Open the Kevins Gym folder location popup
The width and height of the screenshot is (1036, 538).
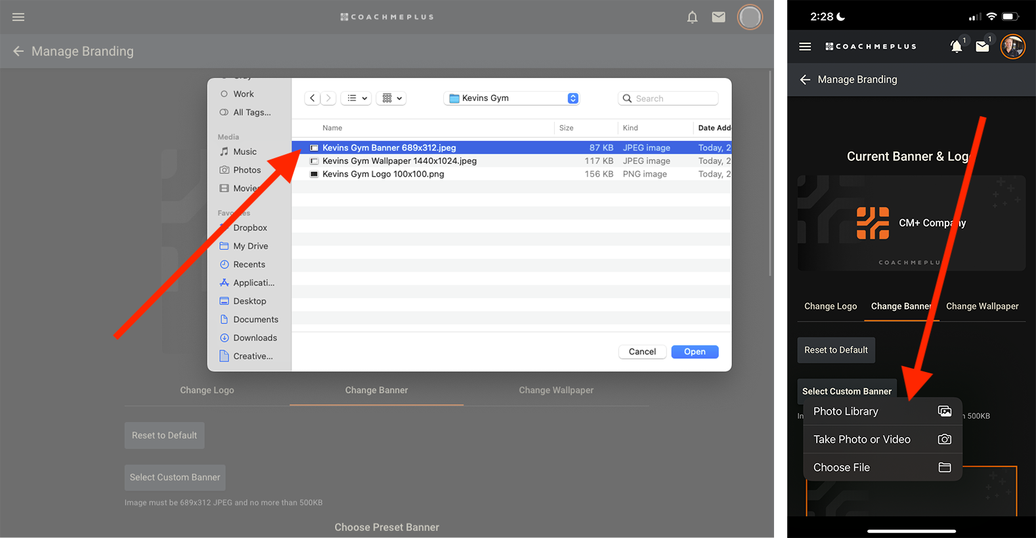[511, 98]
